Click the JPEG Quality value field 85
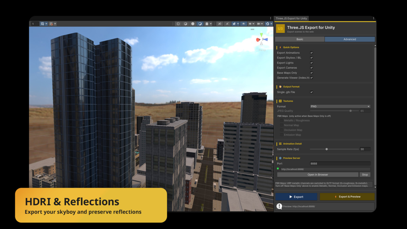This screenshot has width=407, height=229. click(365, 111)
